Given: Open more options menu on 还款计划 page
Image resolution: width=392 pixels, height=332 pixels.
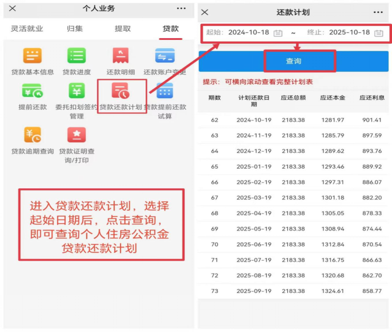Looking at the screenshot, I should [378, 12].
